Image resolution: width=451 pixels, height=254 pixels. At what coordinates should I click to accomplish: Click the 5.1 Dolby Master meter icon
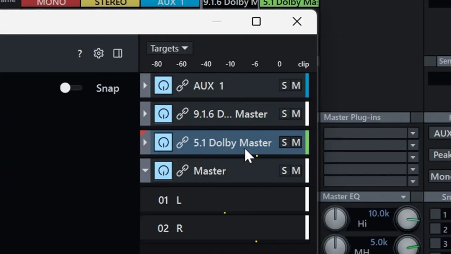(163, 143)
